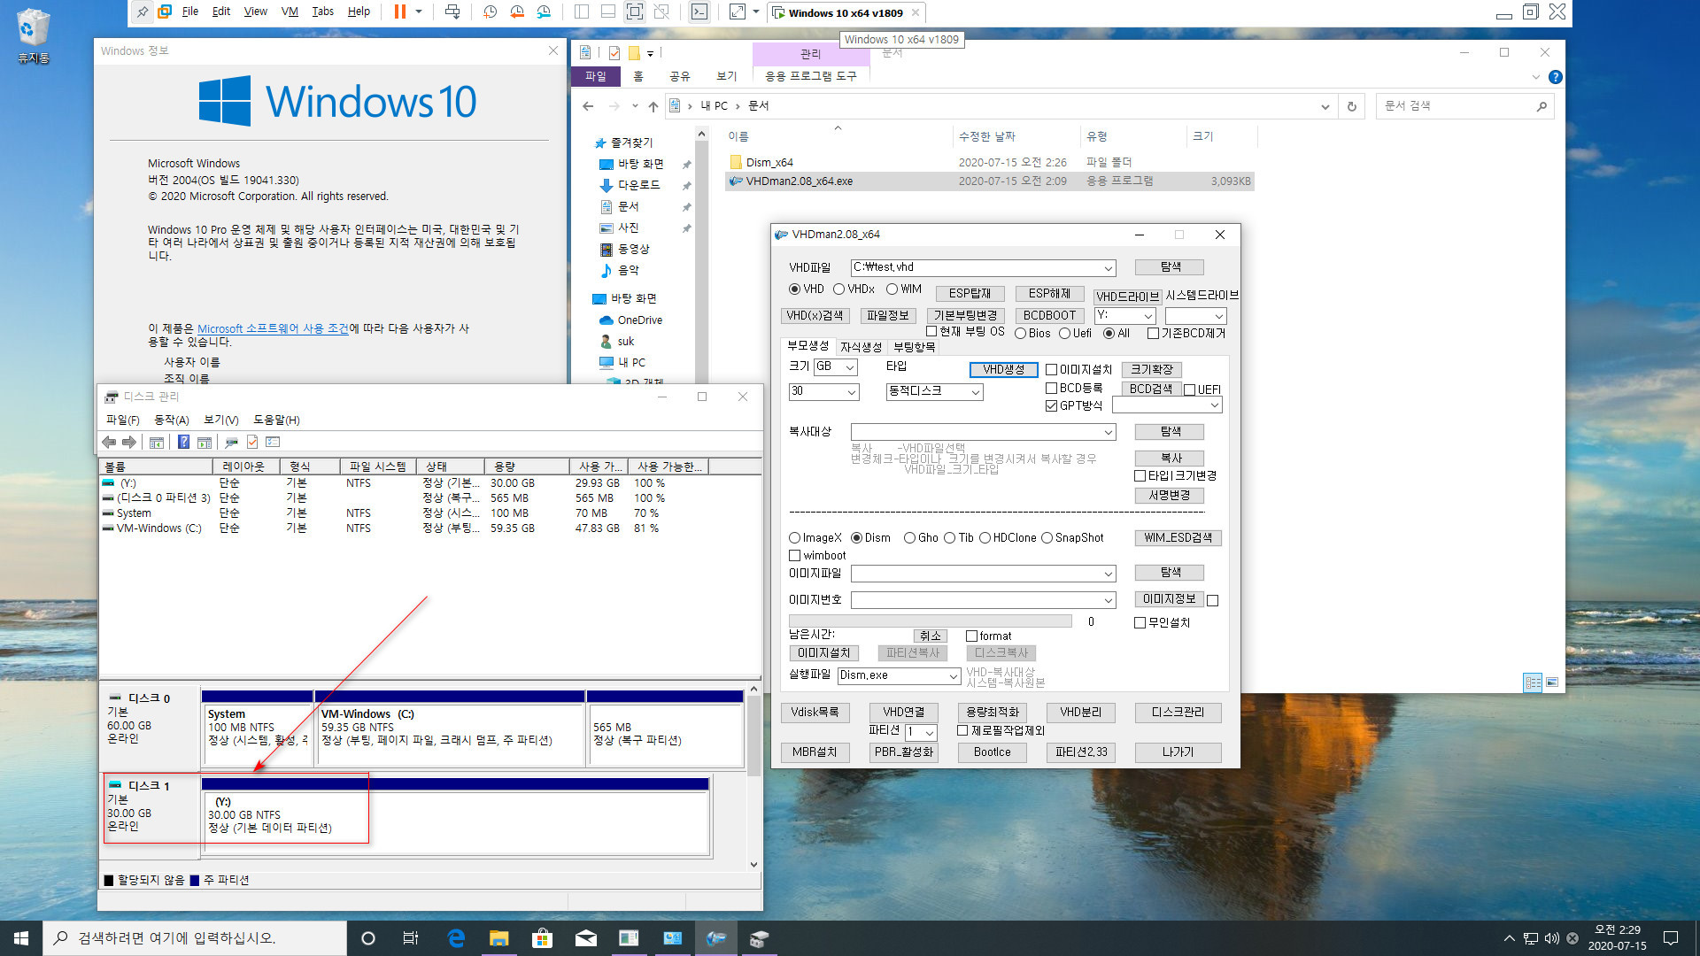
Task: Switch to the 자식생성 tab
Action: 861,347
